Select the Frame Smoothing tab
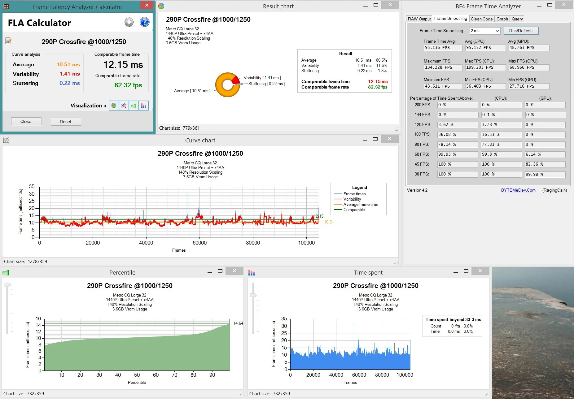The image size is (574, 399). [x=451, y=19]
